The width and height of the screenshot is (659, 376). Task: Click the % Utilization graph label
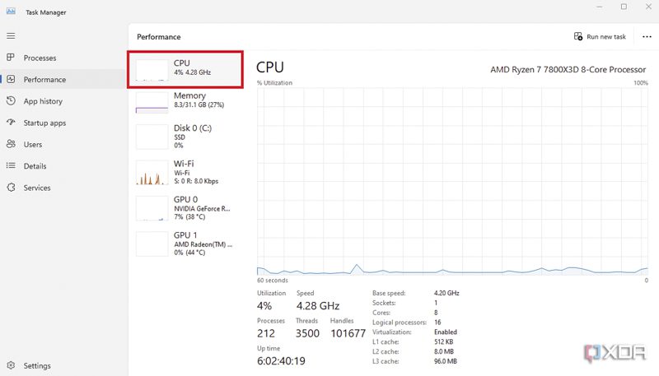274,83
